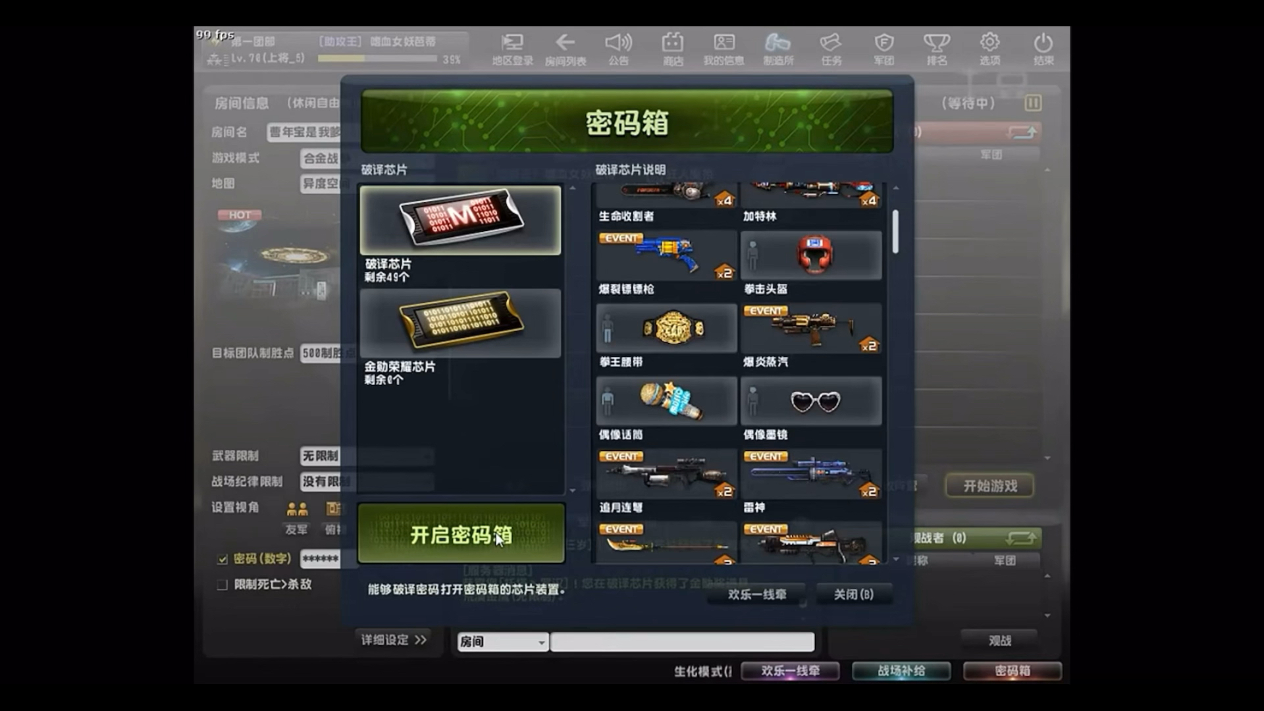Click the 雷神 weapon item
This screenshot has width=1264, height=711.
pos(811,474)
